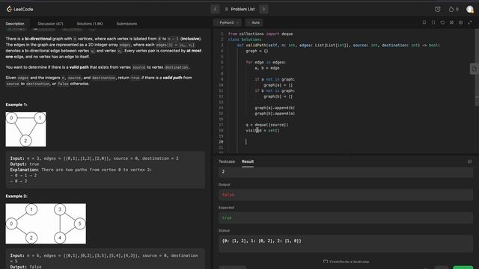Click line number 17 in gutter
The width and height of the screenshot is (479, 269).
tap(221, 125)
